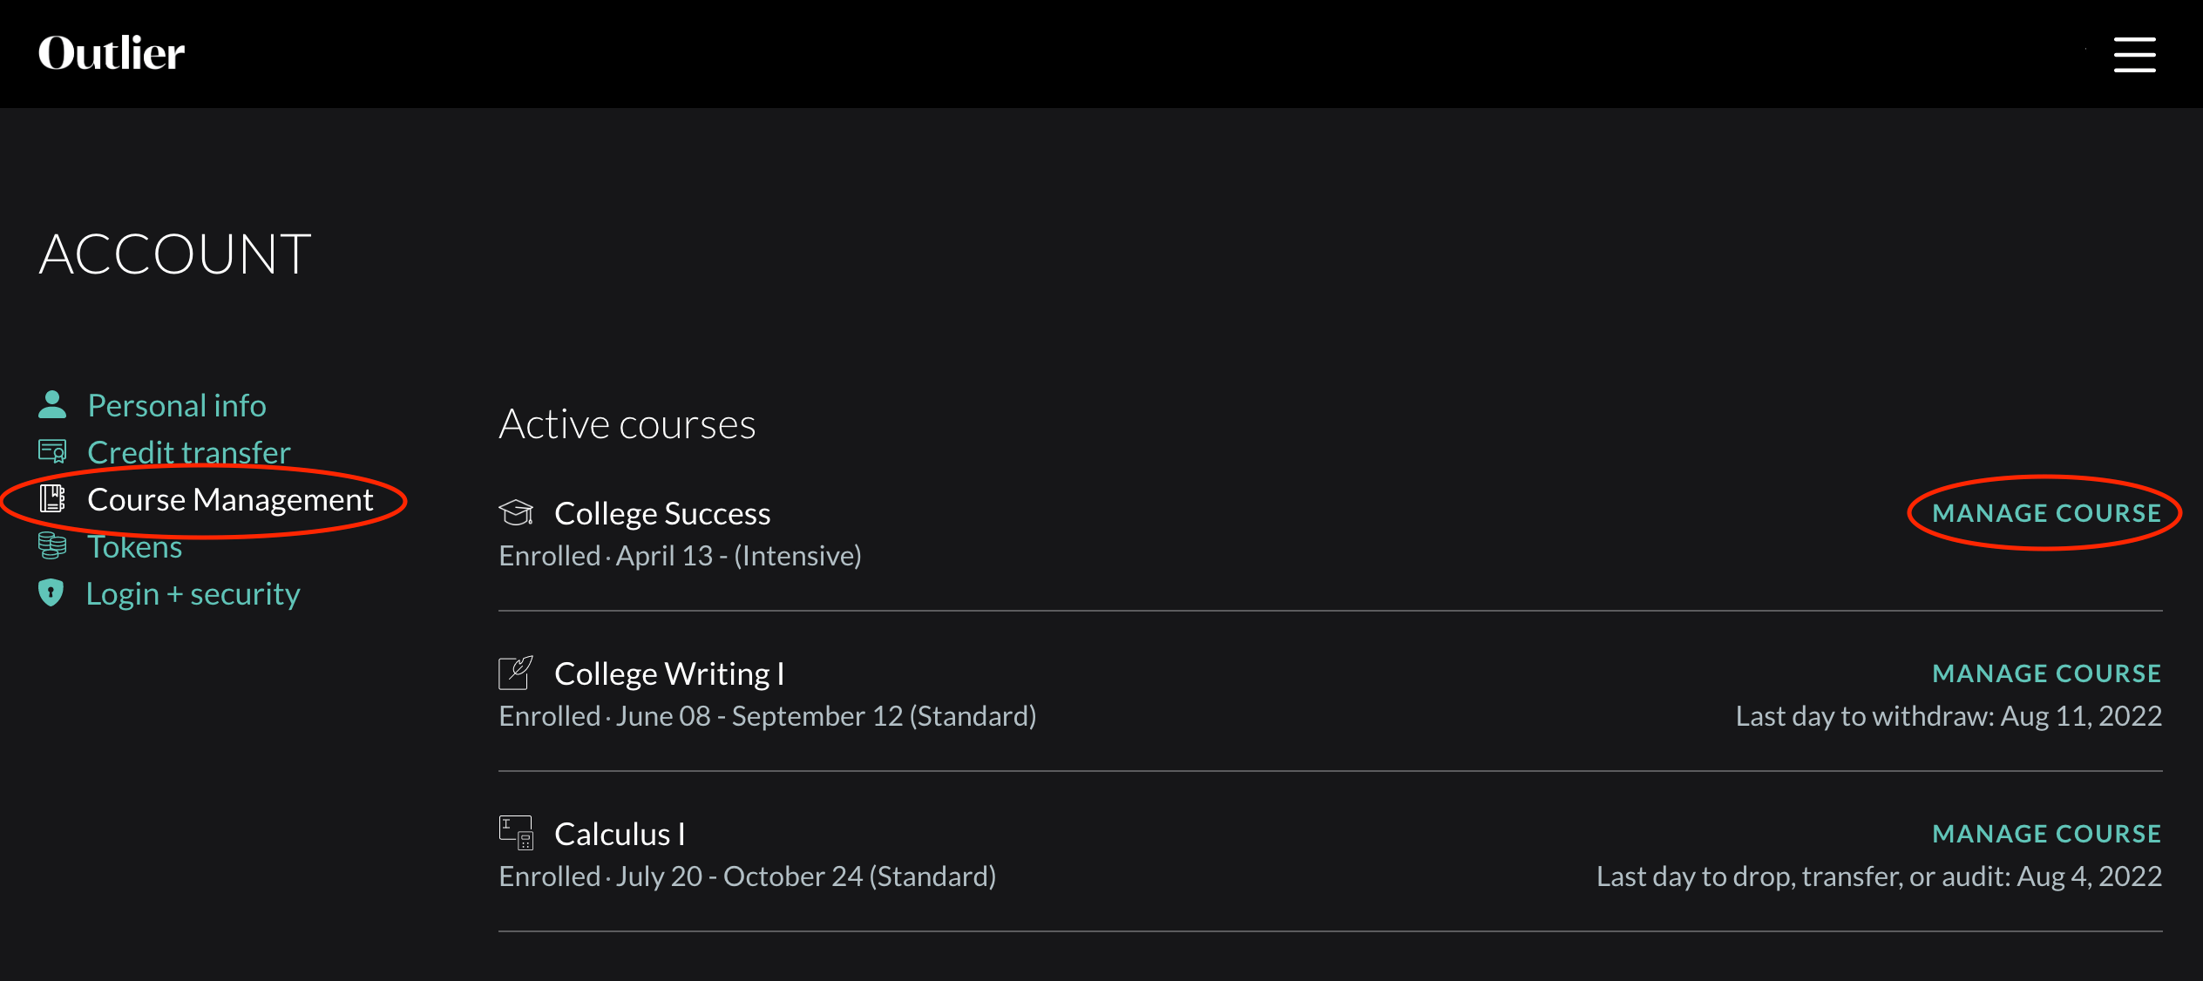
Task: Click the Calculus I course title
Action: tap(620, 834)
